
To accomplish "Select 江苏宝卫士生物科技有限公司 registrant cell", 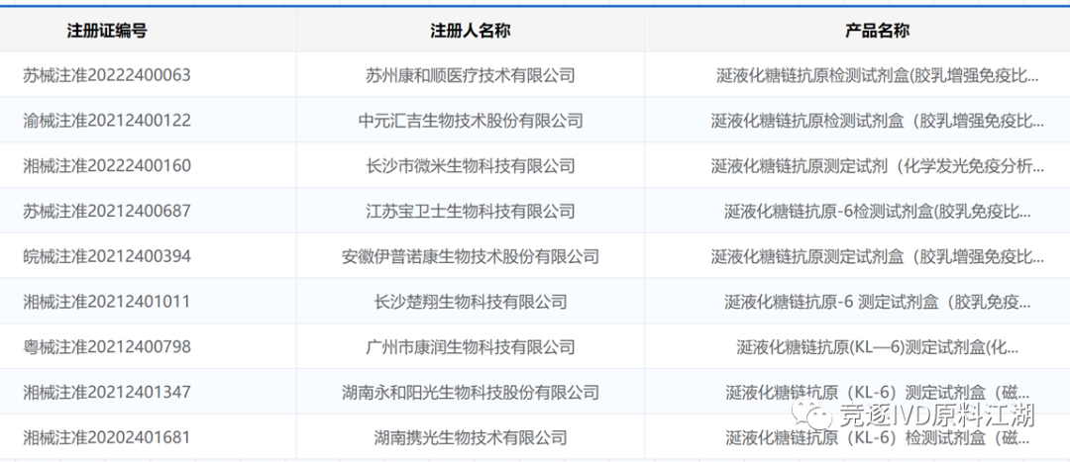I will click(470, 211).
